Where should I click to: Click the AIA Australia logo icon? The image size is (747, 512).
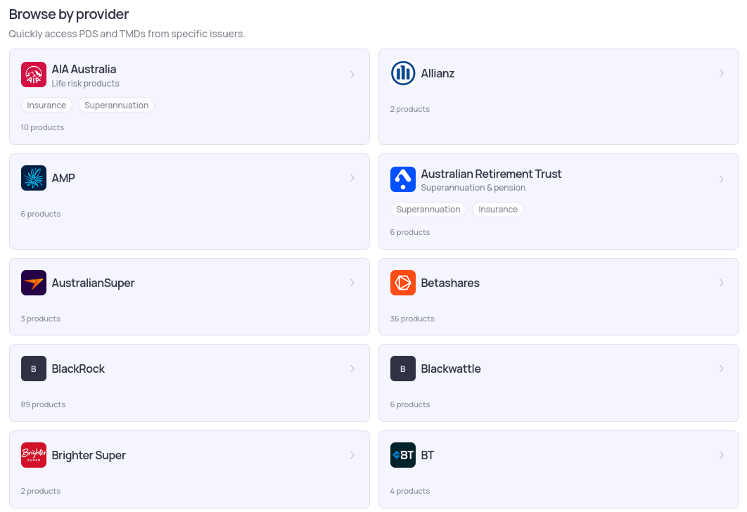click(x=33, y=75)
